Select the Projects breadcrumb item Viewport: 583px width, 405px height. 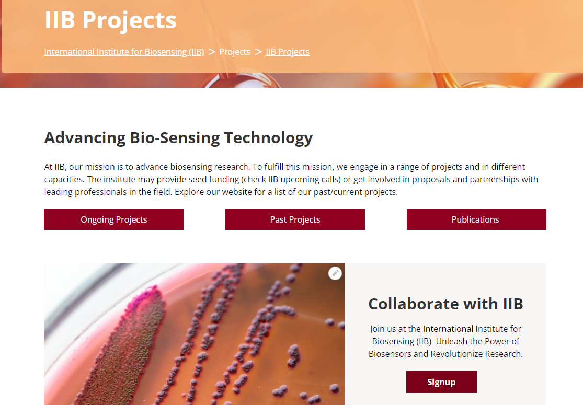point(235,52)
